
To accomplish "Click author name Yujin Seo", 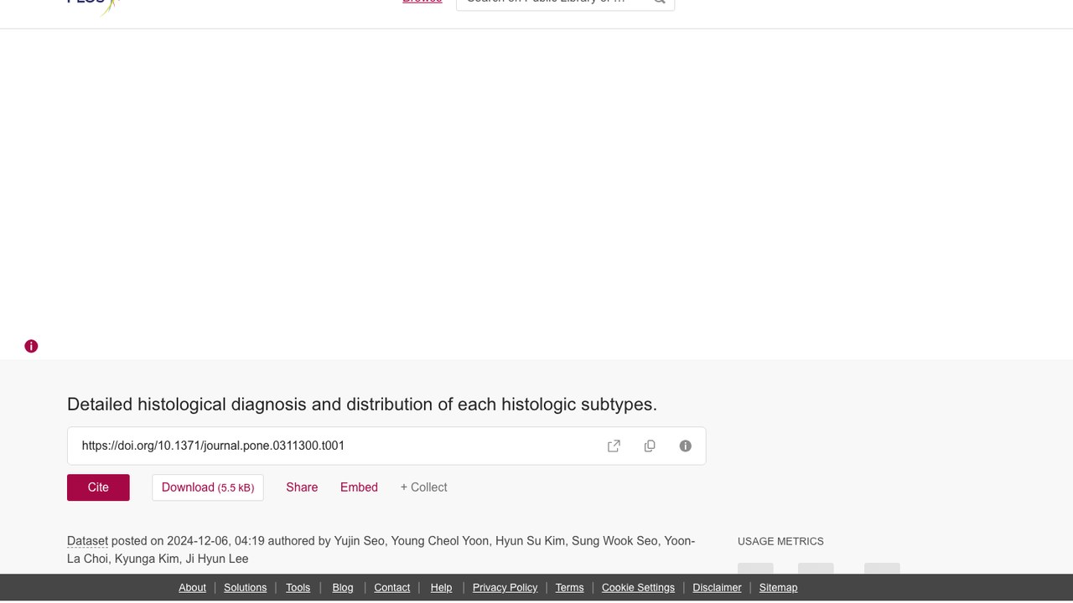I will point(360,541).
